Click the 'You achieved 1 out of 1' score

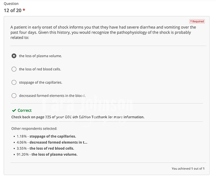click(x=188, y=168)
